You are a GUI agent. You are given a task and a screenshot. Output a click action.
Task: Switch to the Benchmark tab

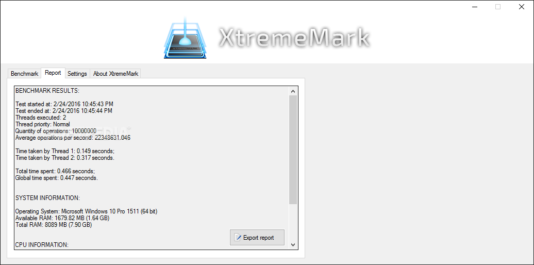25,74
